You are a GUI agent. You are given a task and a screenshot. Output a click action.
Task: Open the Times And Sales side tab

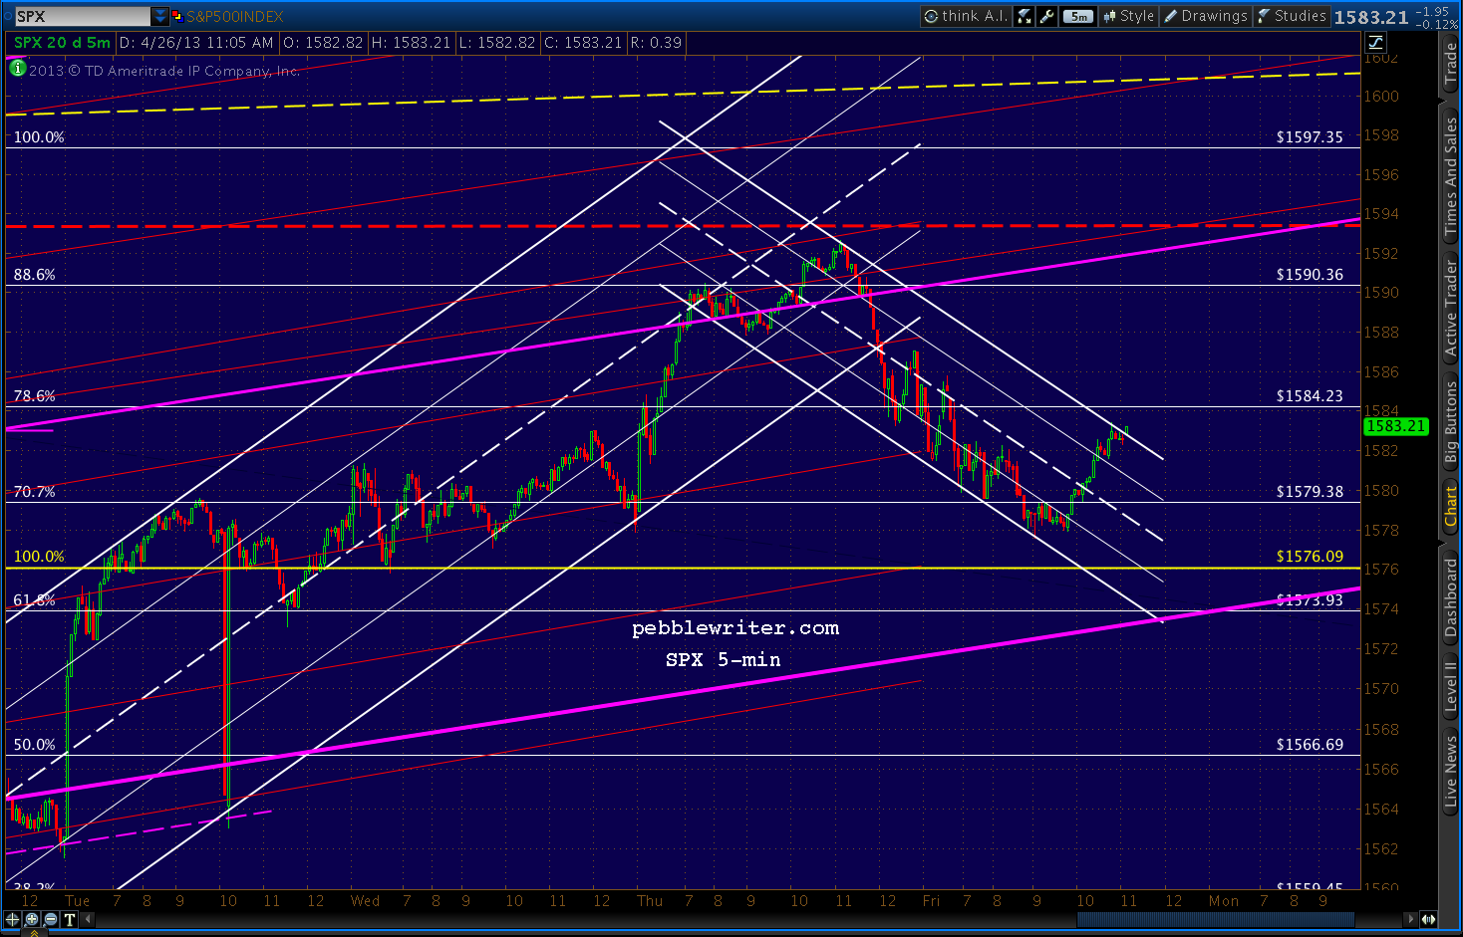pyautogui.click(x=1451, y=176)
